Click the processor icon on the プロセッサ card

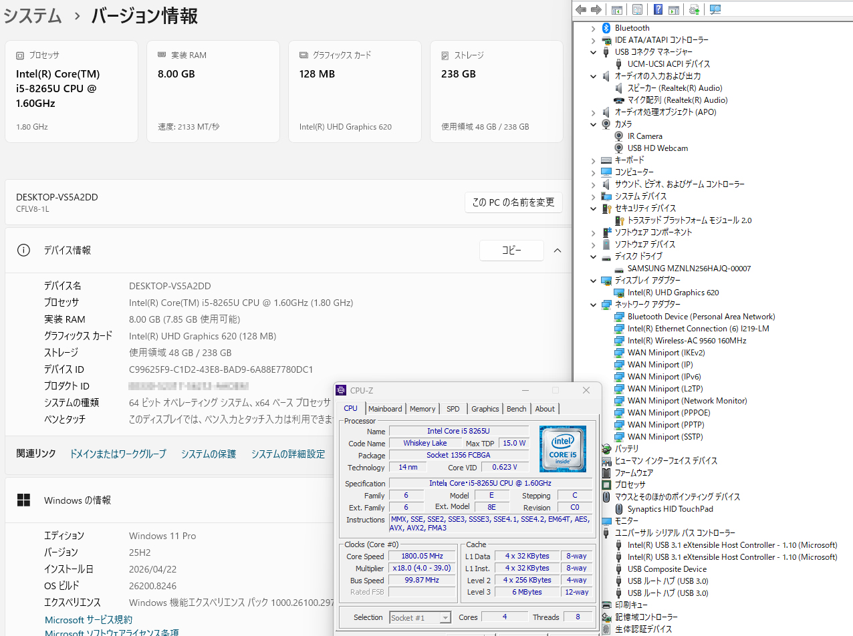point(20,55)
